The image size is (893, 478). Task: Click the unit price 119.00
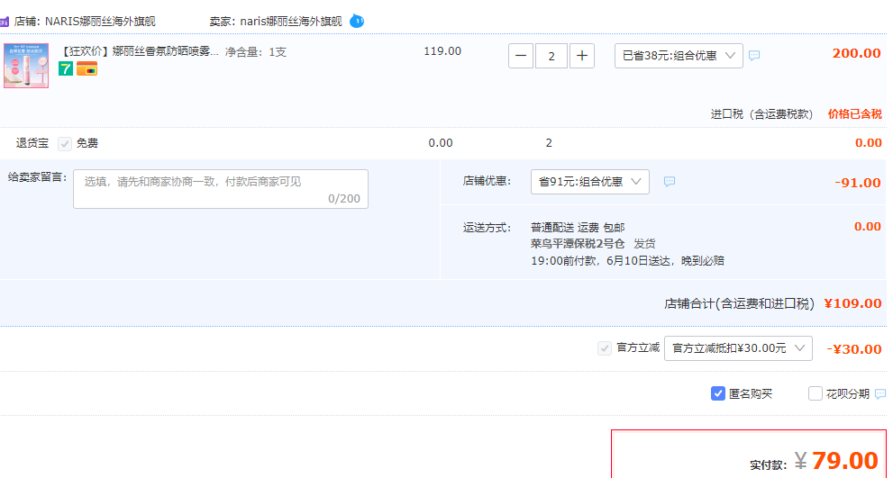(442, 51)
